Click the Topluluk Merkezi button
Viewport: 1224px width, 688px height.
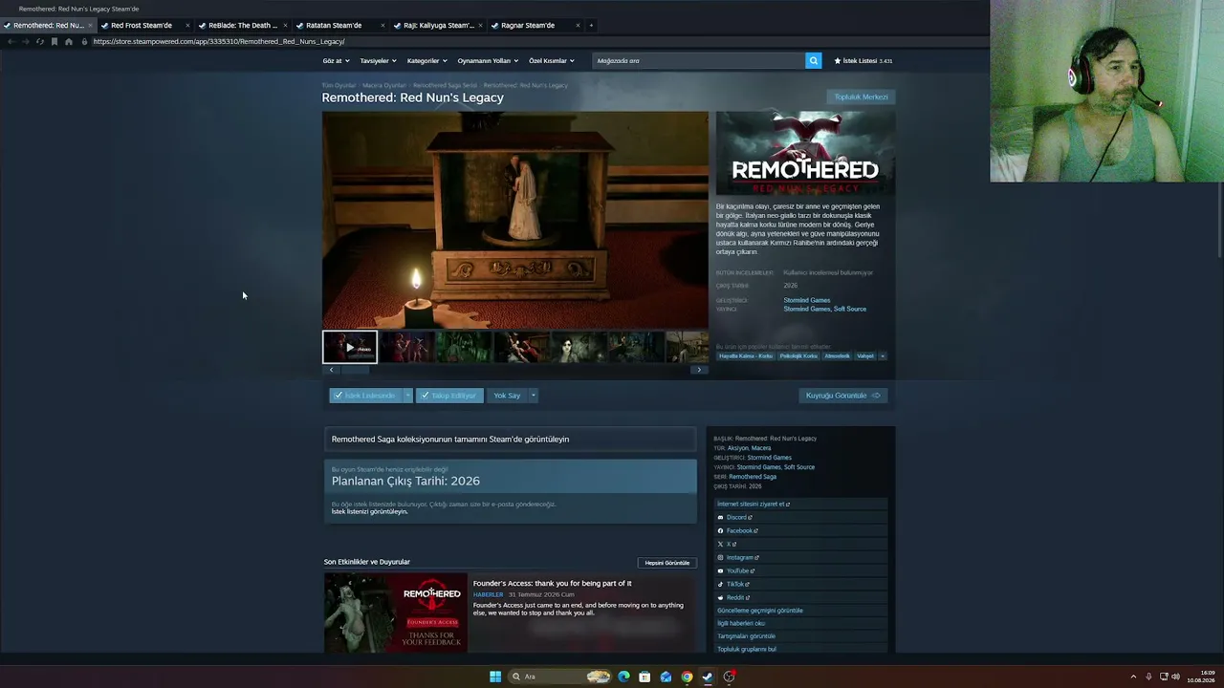[861, 97]
